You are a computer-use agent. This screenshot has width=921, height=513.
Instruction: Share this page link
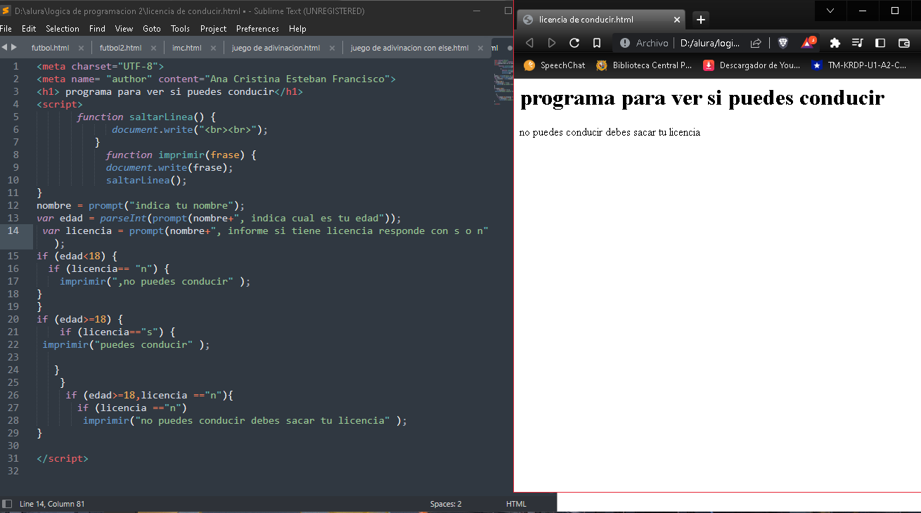coord(756,43)
